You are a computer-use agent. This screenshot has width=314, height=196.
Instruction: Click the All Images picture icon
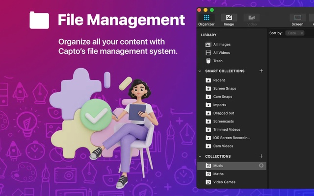208,45
